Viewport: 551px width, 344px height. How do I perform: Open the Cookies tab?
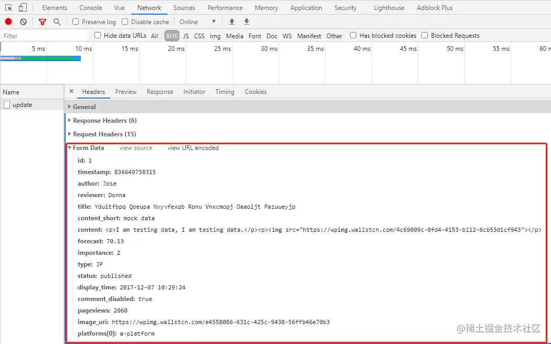coord(256,92)
